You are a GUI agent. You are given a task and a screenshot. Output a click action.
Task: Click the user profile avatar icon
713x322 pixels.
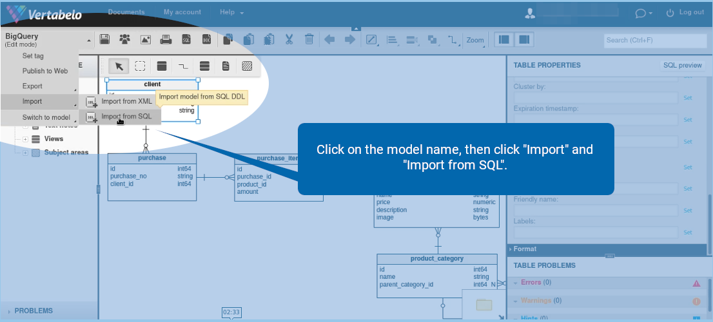pyautogui.click(x=530, y=13)
